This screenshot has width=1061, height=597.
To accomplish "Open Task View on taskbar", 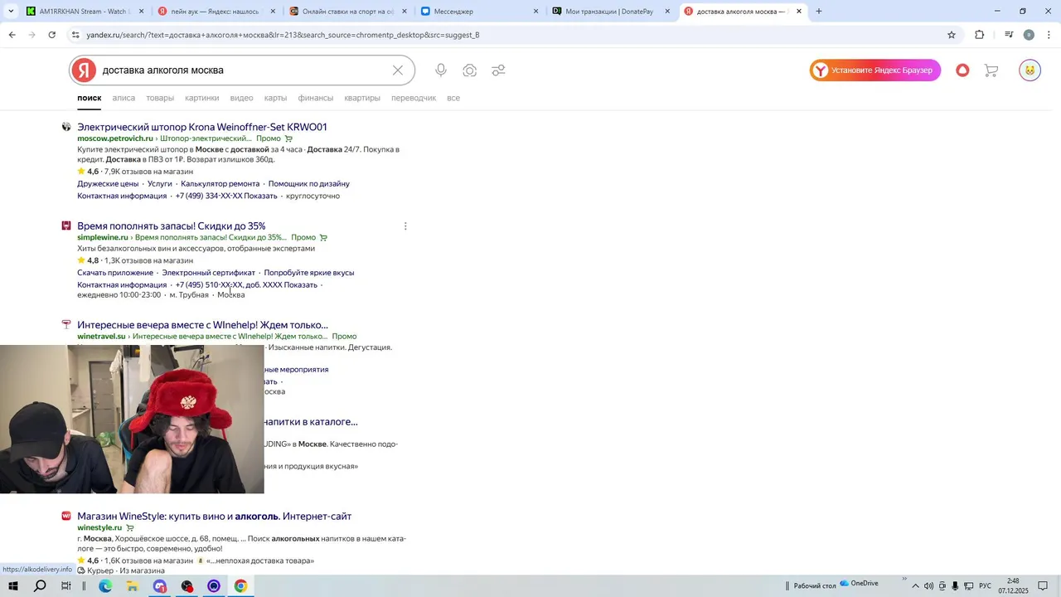I will pyautogui.click(x=66, y=586).
